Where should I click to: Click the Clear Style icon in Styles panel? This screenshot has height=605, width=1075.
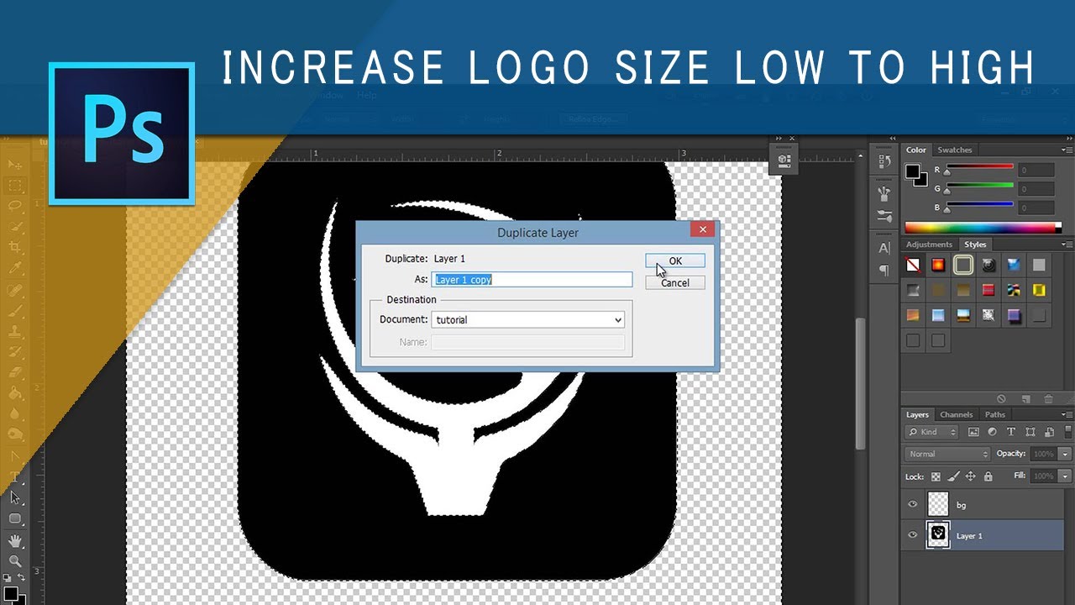point(1001,399)
